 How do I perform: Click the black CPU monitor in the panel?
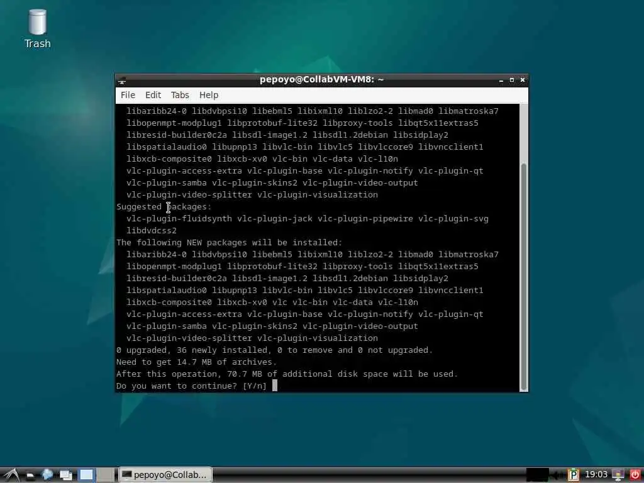[x=538, y=475]
